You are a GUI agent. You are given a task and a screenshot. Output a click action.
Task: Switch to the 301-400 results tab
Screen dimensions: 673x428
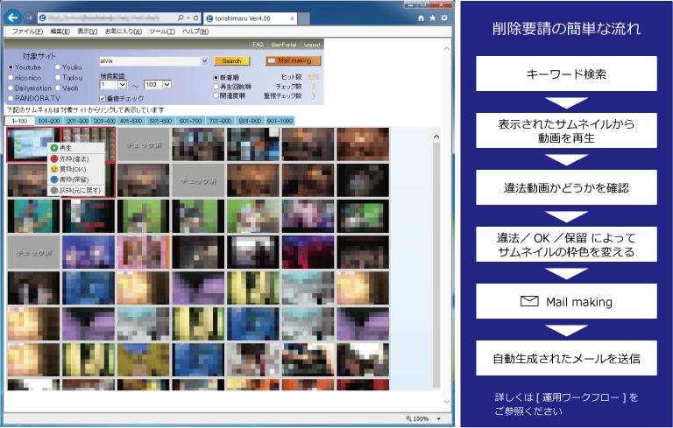(x=105, y=121)
